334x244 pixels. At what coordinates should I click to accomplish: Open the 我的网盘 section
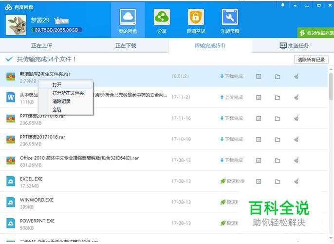(x=128, y=21)
